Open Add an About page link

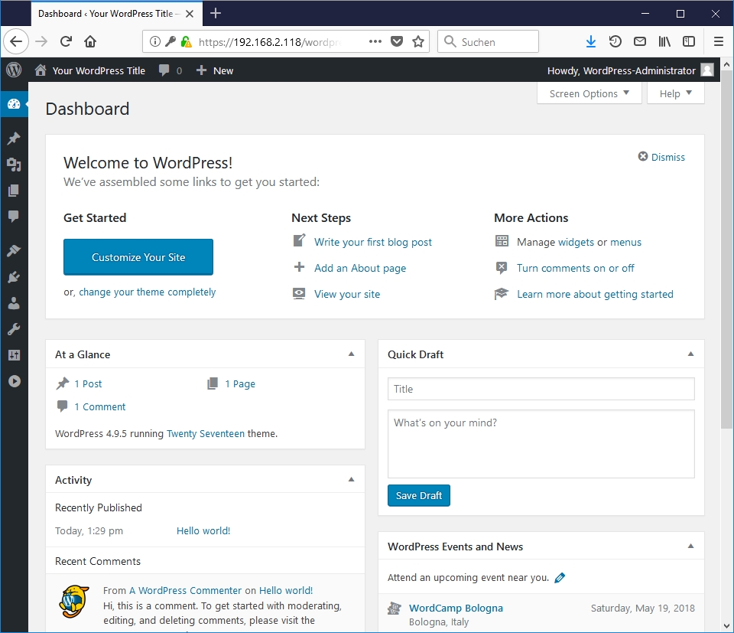360,268
